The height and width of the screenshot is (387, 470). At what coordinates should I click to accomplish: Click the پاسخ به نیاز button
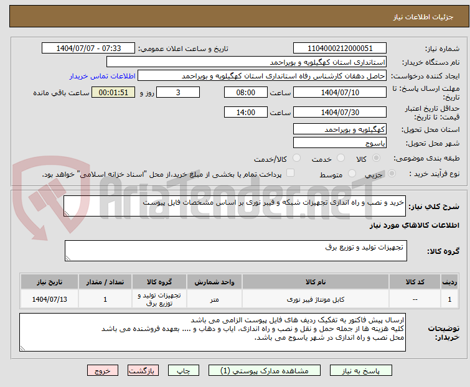pyautogui.click(x=361, y=371)
